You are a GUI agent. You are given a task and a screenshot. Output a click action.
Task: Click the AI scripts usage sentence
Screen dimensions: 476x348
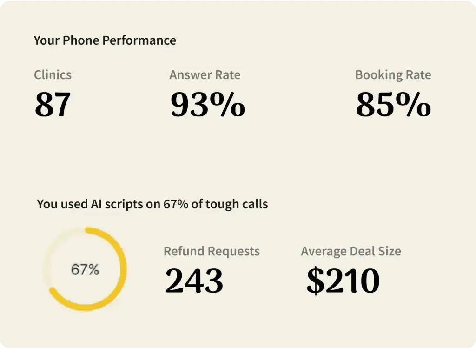pos(152,204)
